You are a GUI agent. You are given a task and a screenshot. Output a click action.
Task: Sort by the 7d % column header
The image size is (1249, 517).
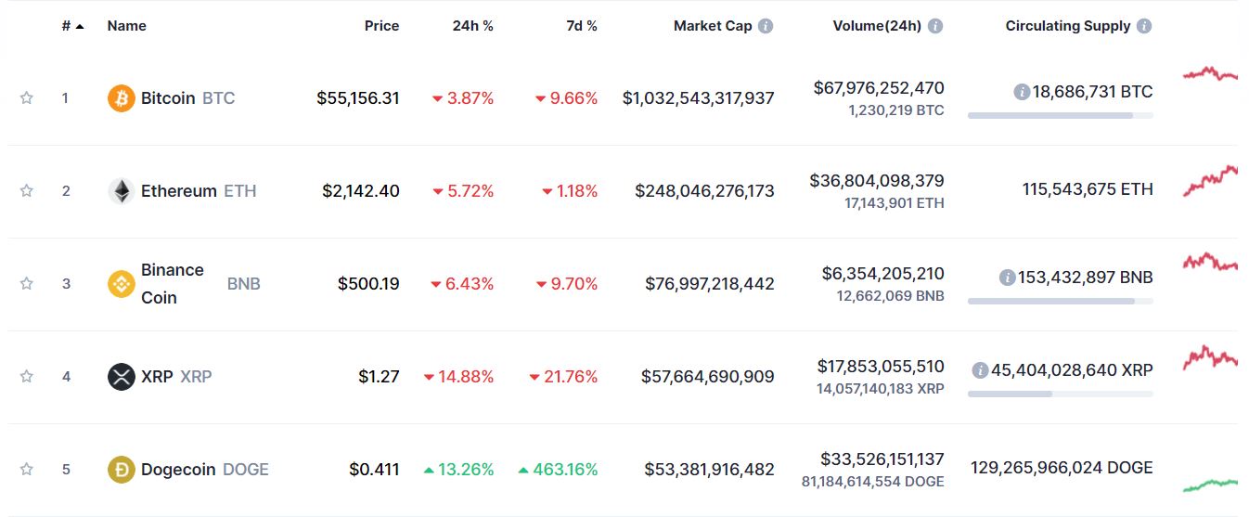point(582,26)
